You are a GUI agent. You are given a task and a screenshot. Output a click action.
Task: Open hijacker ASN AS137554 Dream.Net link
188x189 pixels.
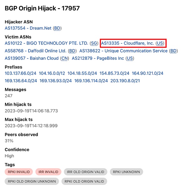(28, 28)
